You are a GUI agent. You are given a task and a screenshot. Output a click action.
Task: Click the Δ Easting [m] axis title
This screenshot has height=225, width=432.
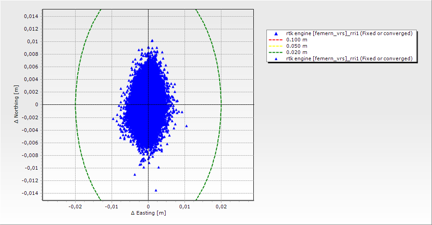coord(148,213)
